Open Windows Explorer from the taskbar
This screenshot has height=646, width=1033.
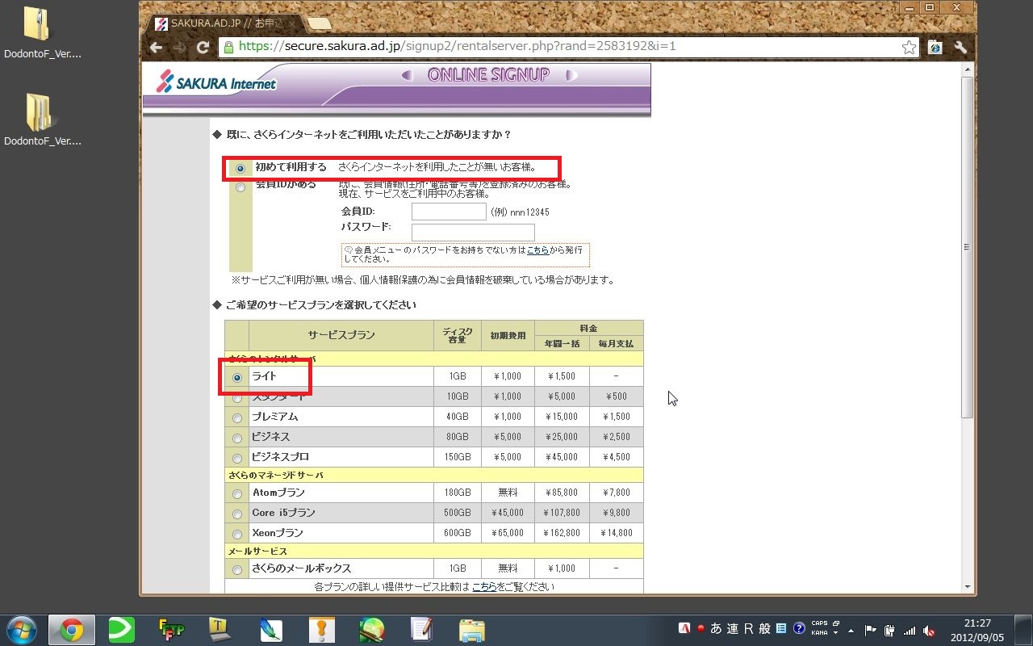(472, 630)
